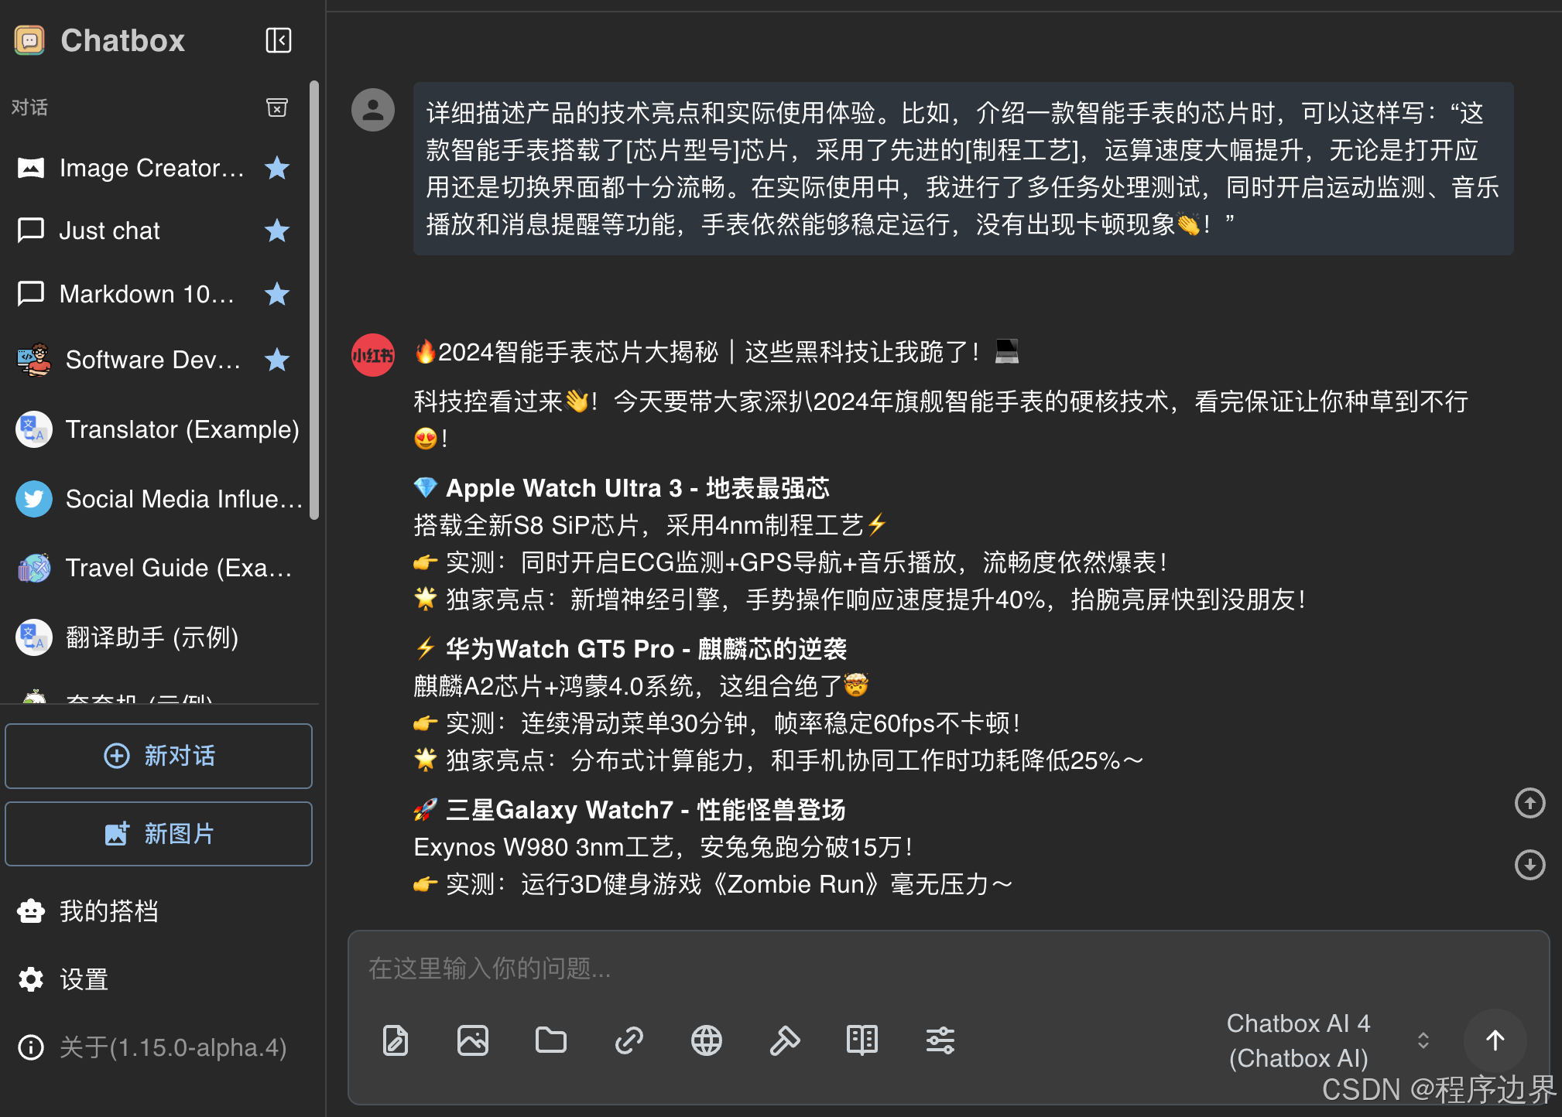Click the Just chat bubble icon

pos(31,231)
